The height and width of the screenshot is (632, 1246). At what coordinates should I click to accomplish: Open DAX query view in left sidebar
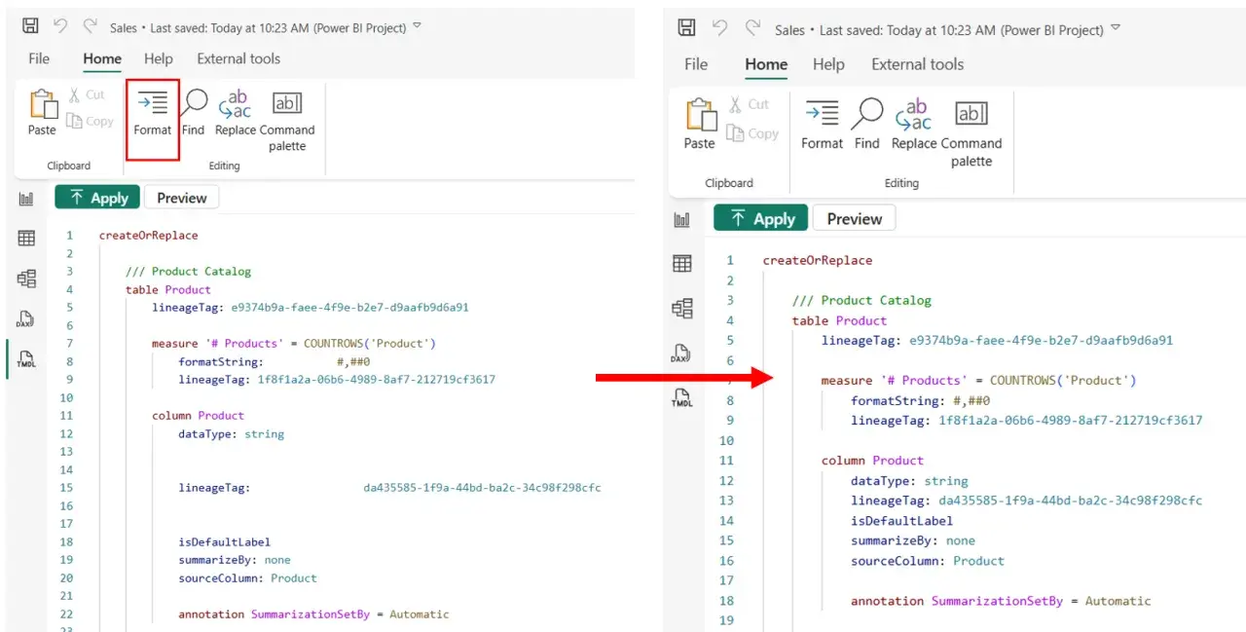click(x=26, y=318)
